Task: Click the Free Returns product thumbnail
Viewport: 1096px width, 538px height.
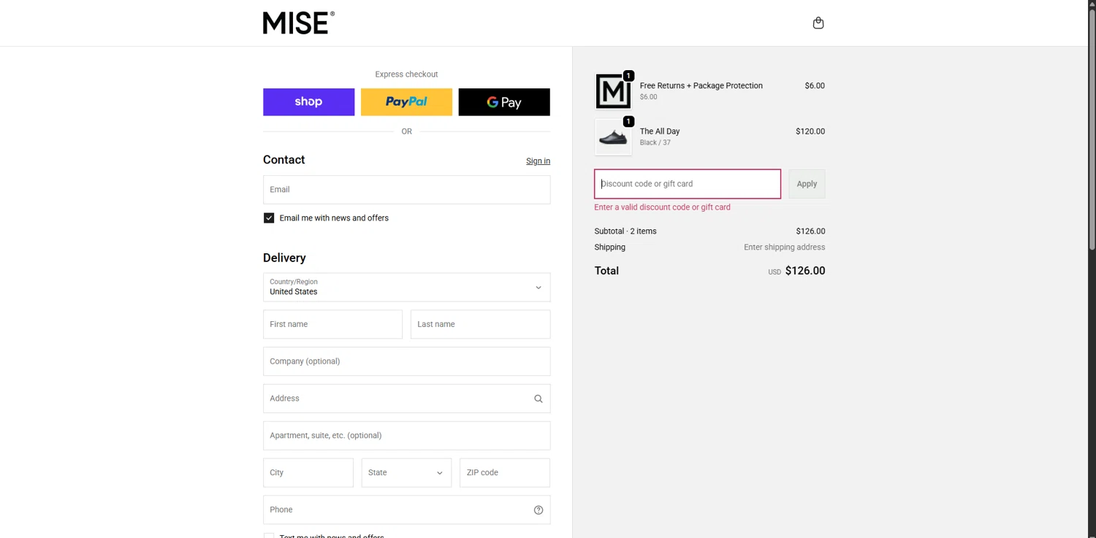Action: pos(613,91)
